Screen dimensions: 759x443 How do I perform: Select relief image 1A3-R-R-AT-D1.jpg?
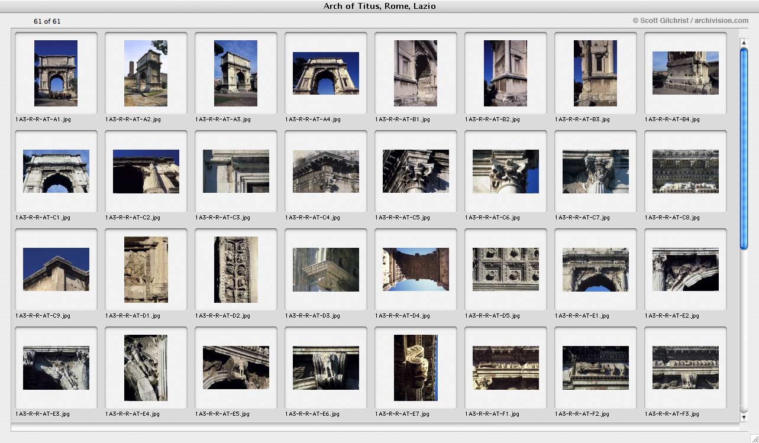pos(146,270)
